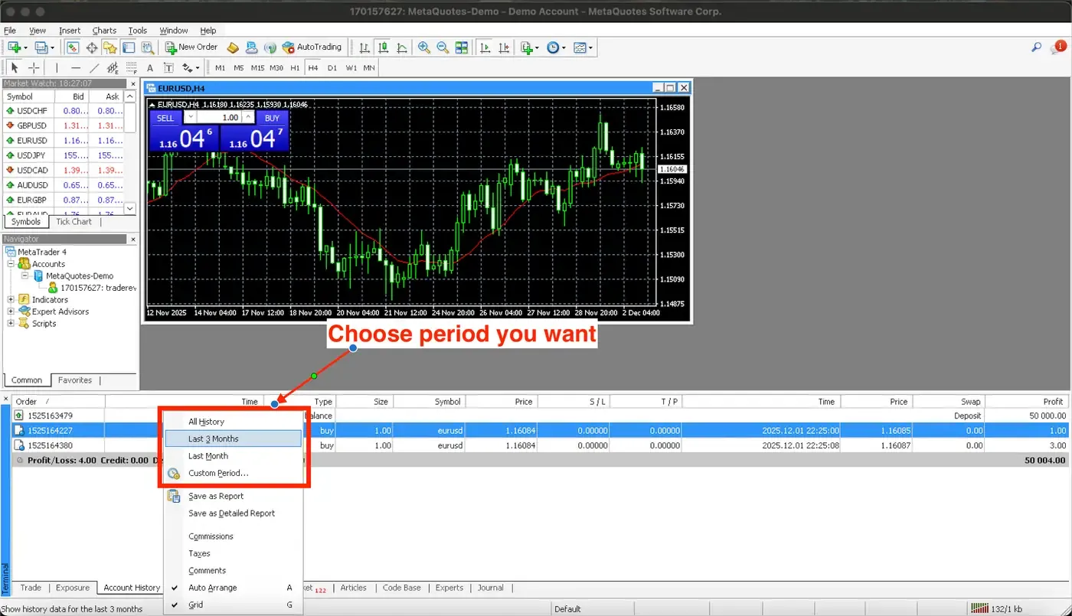This screenshot has height=616, width=1072.
Task: Select the H4 timeframe button
Action: 313,67
